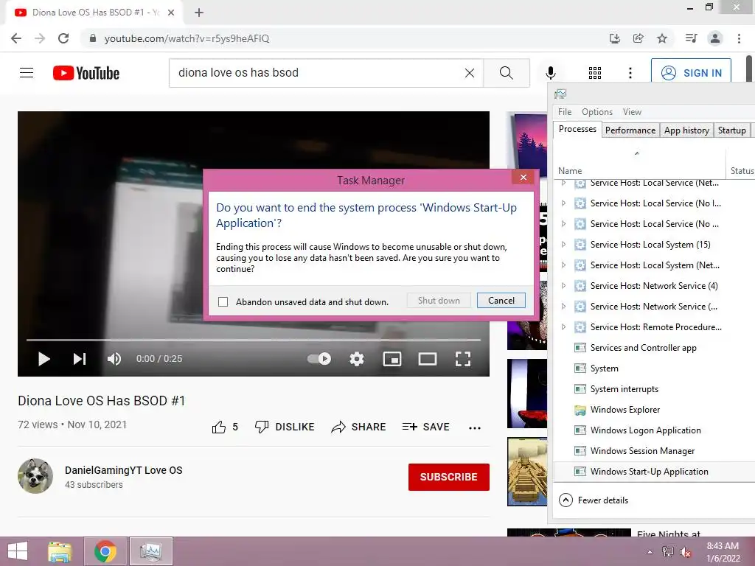Clear the search box with the X icon
This screenshot has width=755, height=566.
[470, 73]
